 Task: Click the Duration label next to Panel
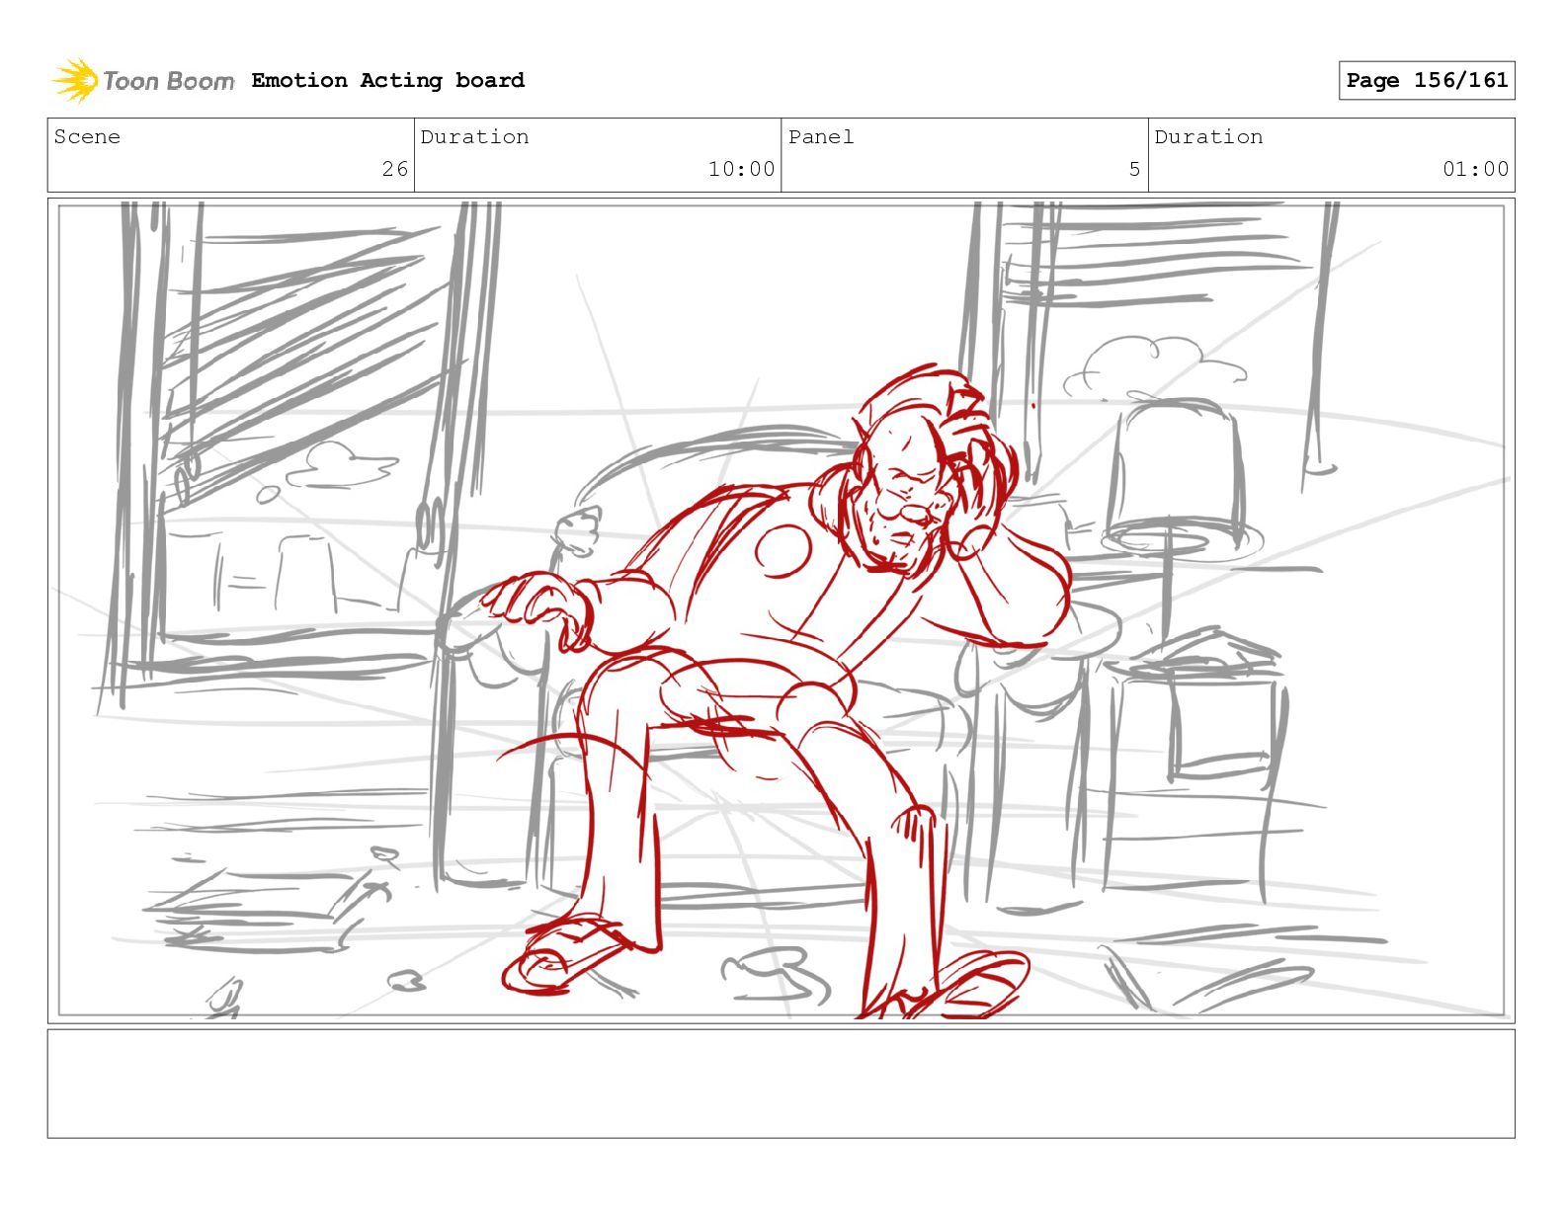tap(1208, 136)
